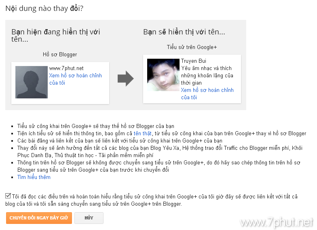Click the www.7phut.net watermark logo
This screenshot has width=317, height=230.
(x=277, y=223)
